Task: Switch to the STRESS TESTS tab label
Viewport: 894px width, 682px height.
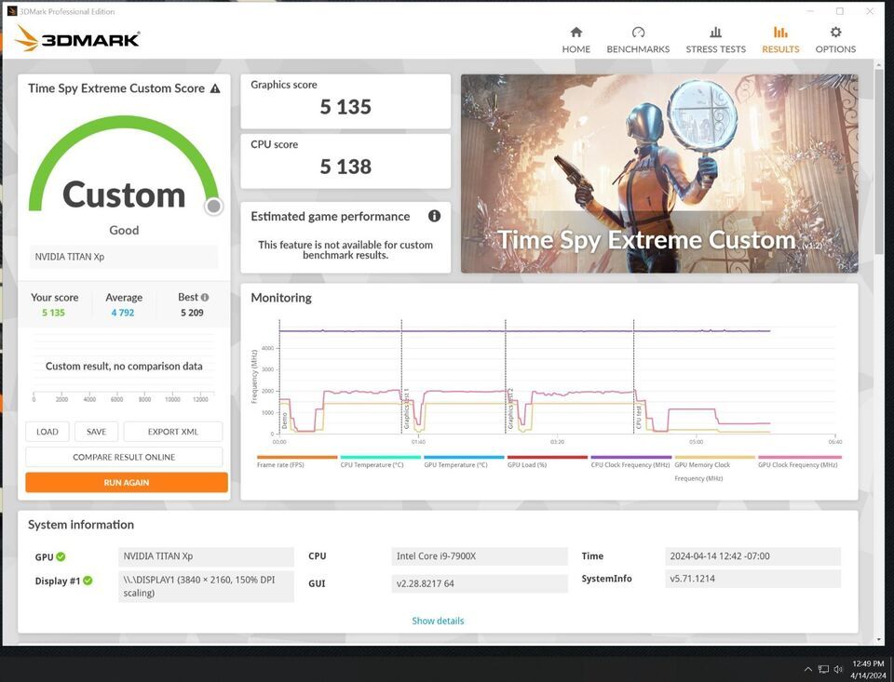Action: tap(715, 49)
